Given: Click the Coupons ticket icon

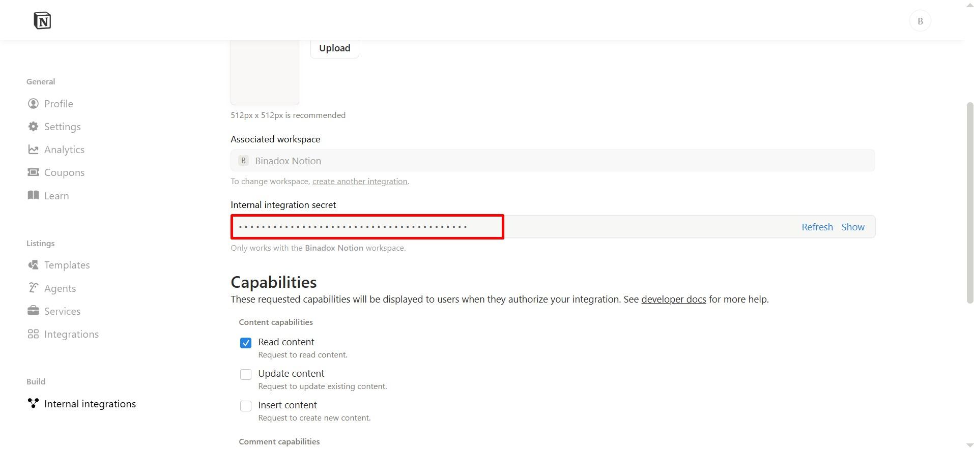Looking at the screenshot, I should click(33, 172).
